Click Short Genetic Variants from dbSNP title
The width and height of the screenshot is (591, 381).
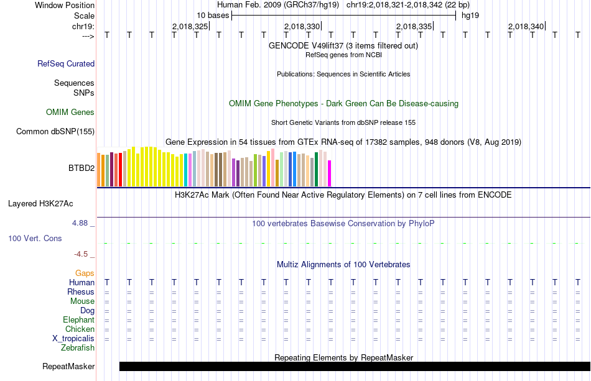point(343,122)
